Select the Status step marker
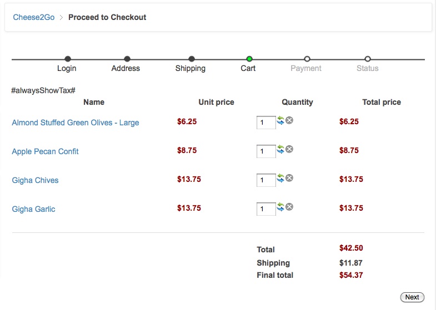The width and height of the screenshot is (436, 310). (368, 59)
